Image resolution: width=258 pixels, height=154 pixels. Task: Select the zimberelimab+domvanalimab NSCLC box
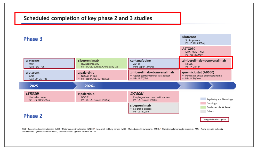pyautogui.click(x=206, y=63)
